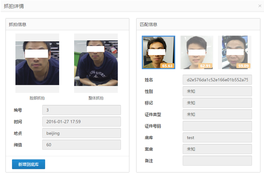Click the empty 备注 field
This screenshot has height=174, width=264.
[x=217, y=161]
